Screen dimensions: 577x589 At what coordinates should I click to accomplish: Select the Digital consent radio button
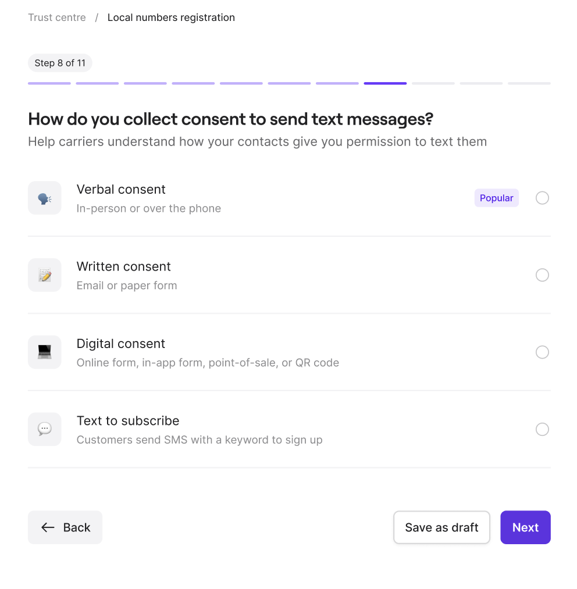pos(542,352)
